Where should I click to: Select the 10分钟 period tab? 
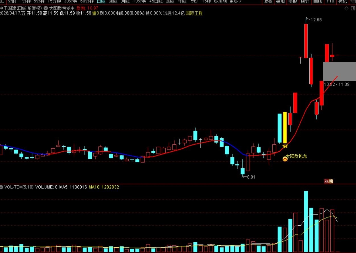140,1
